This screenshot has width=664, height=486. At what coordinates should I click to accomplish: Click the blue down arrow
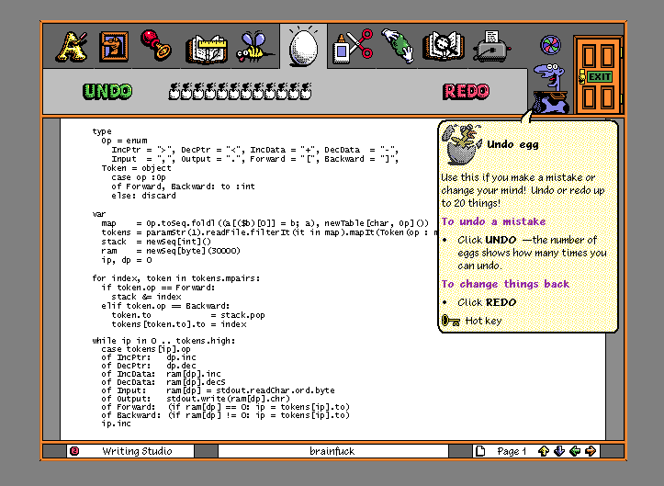[x=559, y=451]
